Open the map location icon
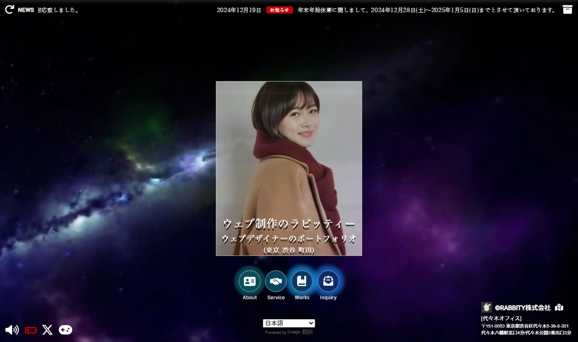Screen dimensions: 578x342 [x=559, y=307]
